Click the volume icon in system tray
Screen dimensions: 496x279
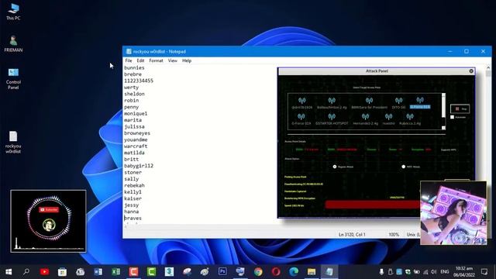click(x=434, y=272)
